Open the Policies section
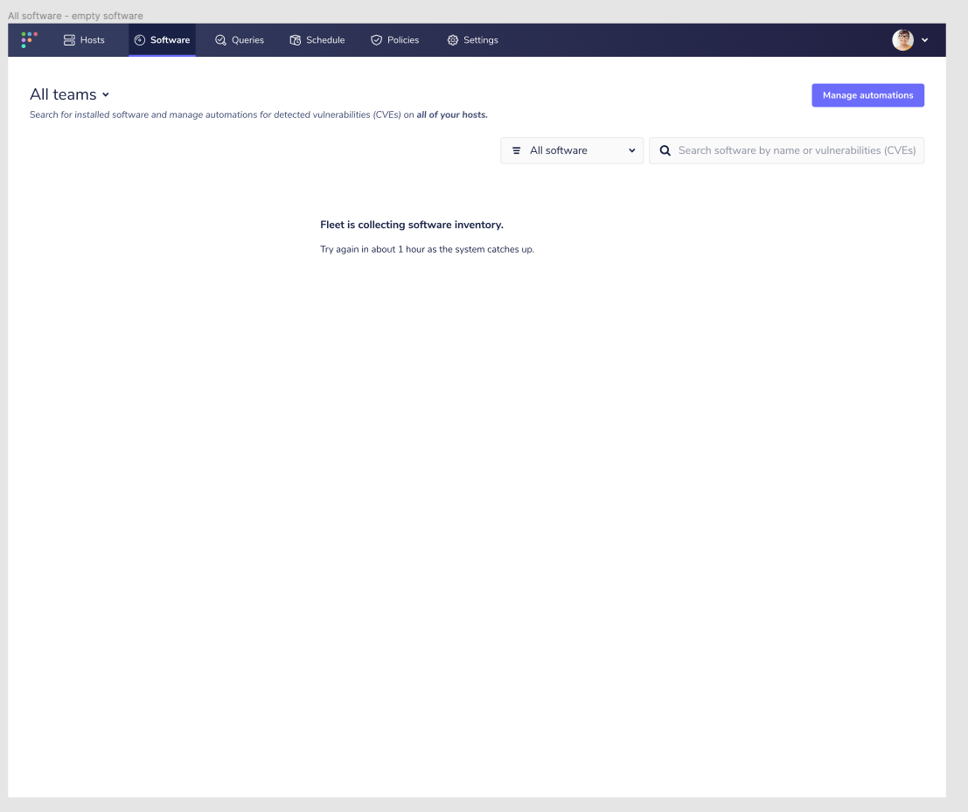 coord(394,39)
